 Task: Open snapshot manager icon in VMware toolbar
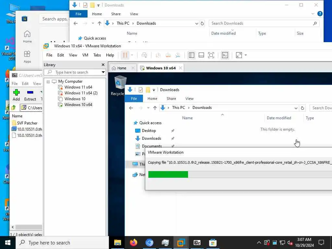[178, 55]
